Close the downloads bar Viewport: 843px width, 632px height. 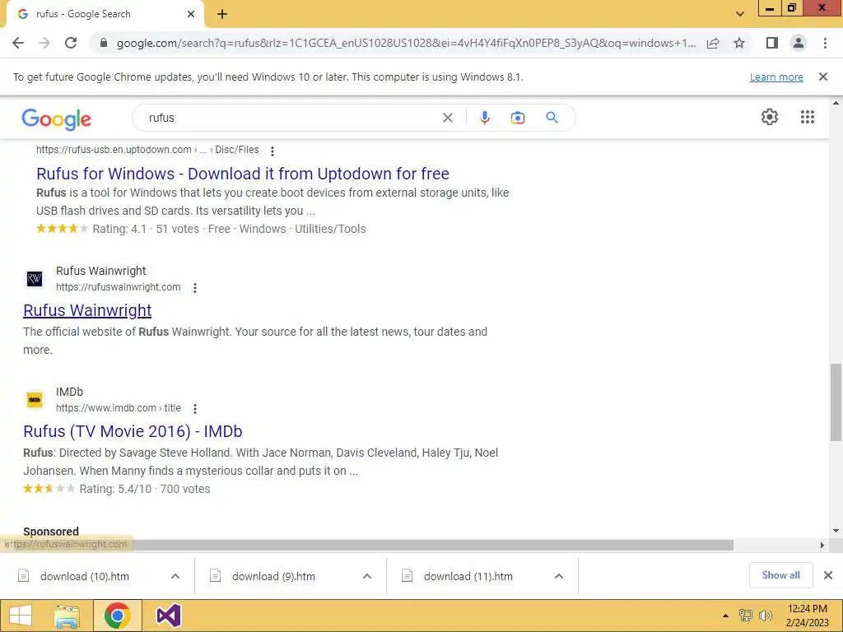pos(828,575)
